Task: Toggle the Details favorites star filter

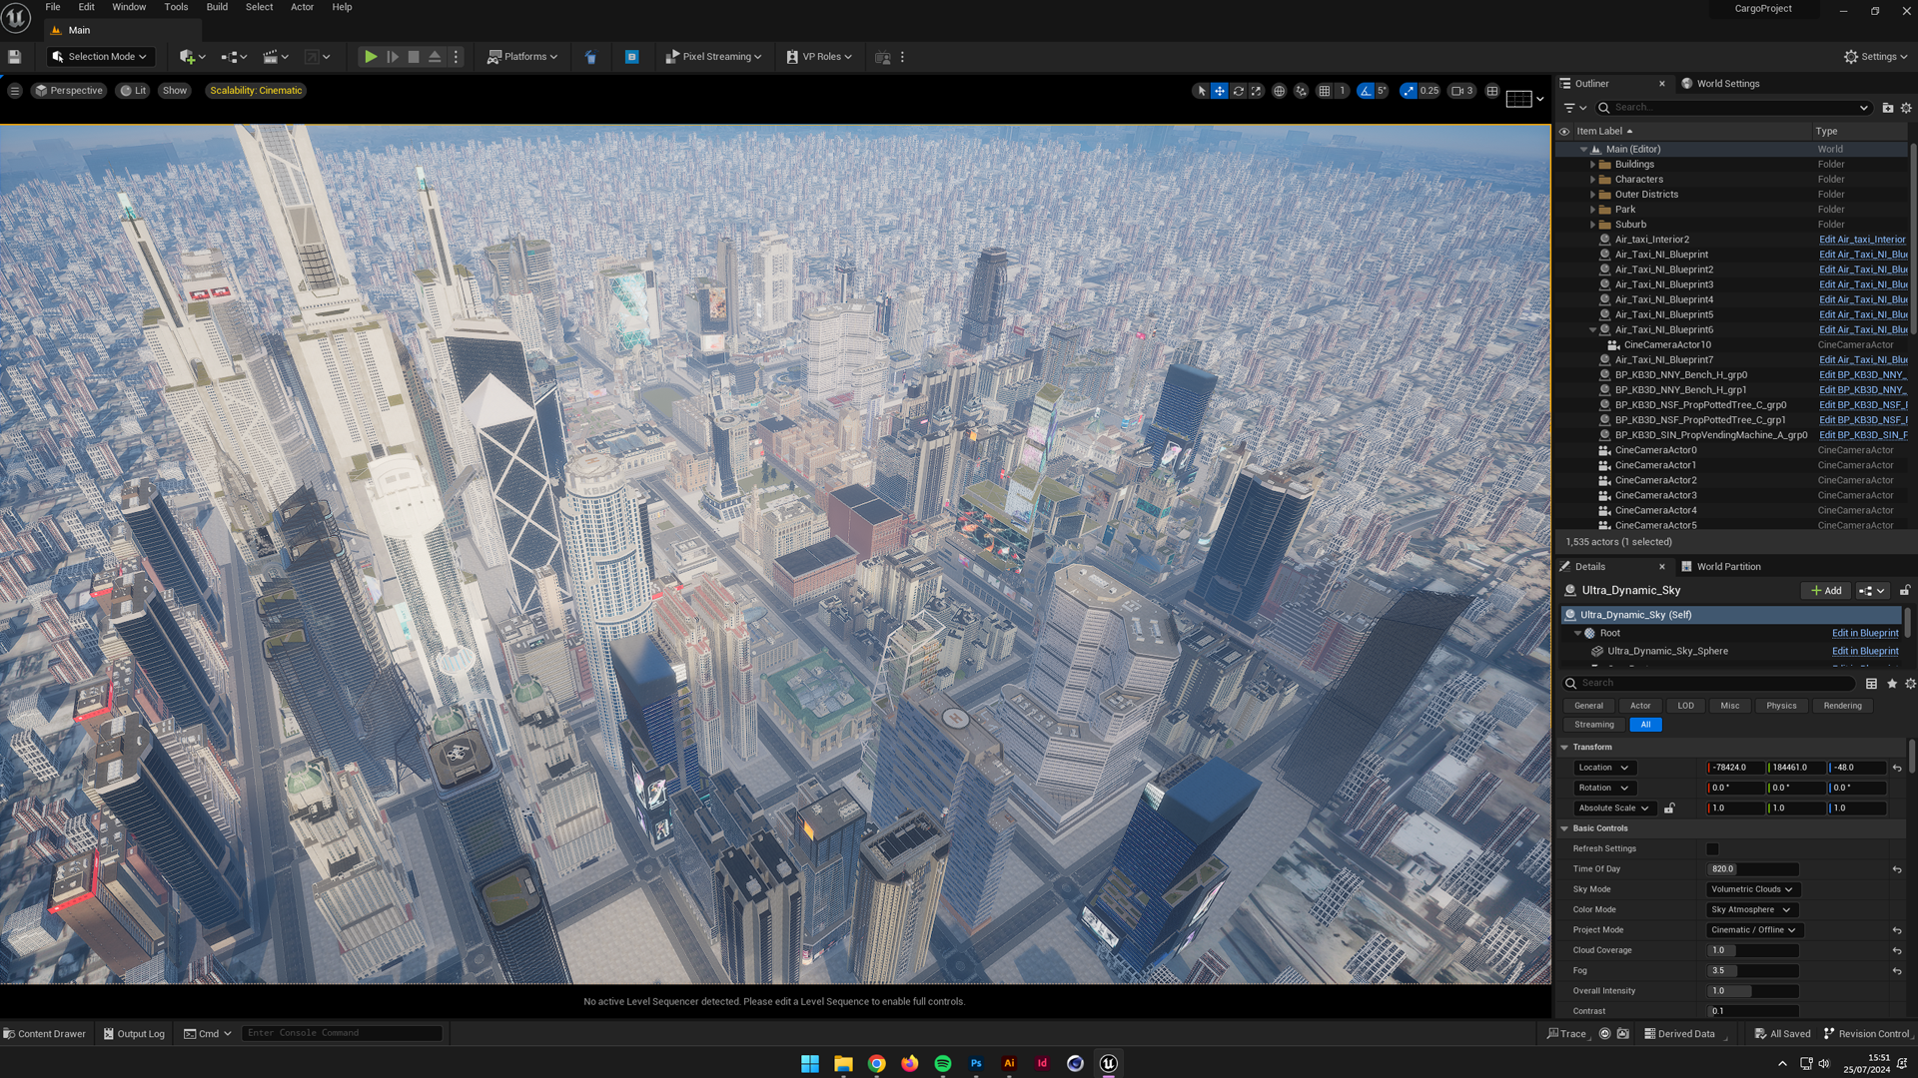Action: click(x=1891, y=684)
